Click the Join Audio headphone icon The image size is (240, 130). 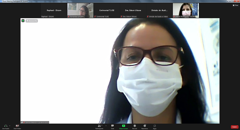(x=5, y=126)
